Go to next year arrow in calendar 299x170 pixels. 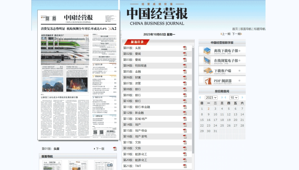coord(222,98)
